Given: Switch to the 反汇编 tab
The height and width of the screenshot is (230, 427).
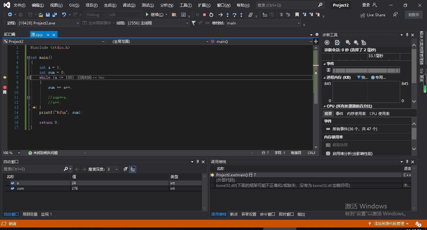Looking at the screenshot, I should tap(9, 35).
